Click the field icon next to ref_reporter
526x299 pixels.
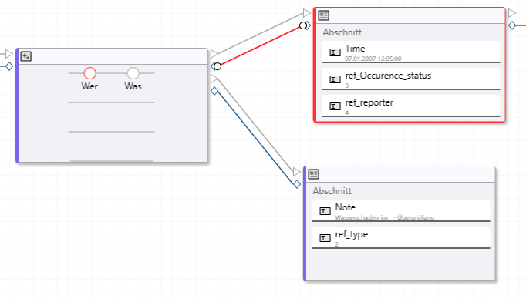(335, 106)
